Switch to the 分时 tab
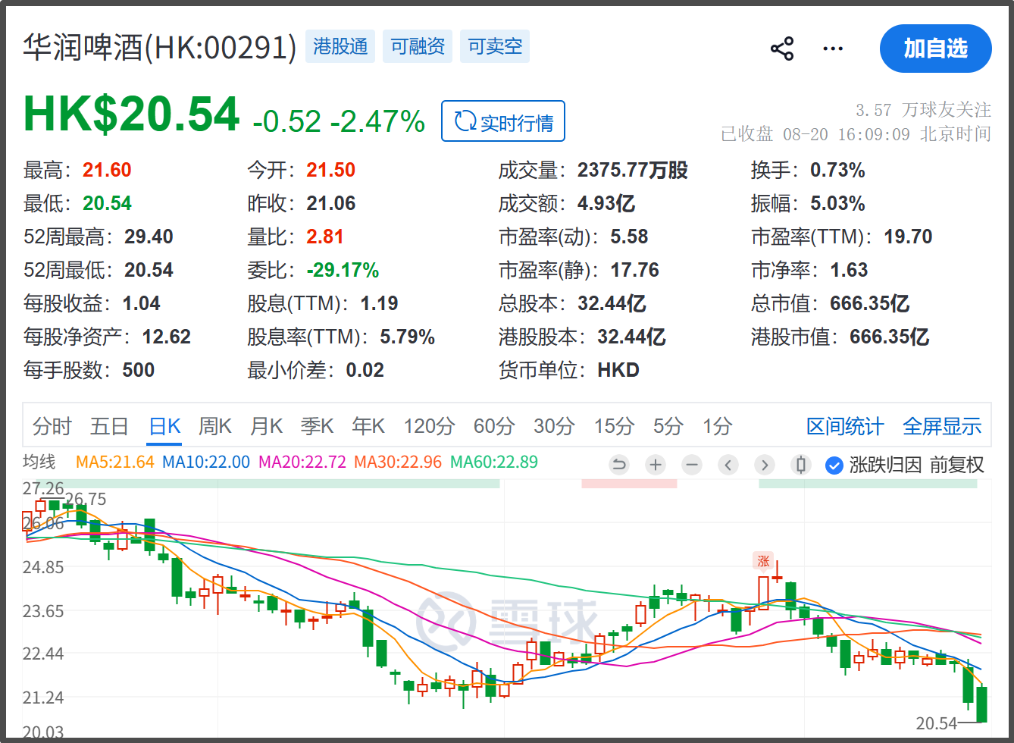 tap(52, 427)
